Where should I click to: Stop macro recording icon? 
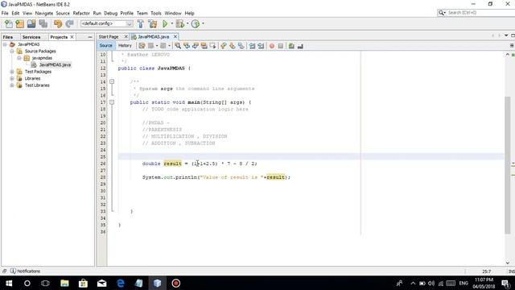pyautogui.click(x=281, y=46)
